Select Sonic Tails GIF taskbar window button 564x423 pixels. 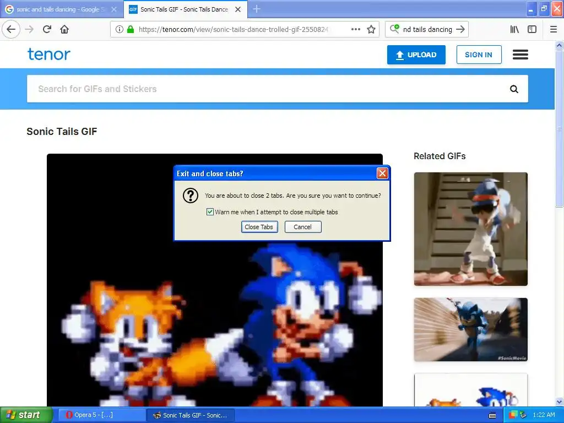tap(191, 415)
